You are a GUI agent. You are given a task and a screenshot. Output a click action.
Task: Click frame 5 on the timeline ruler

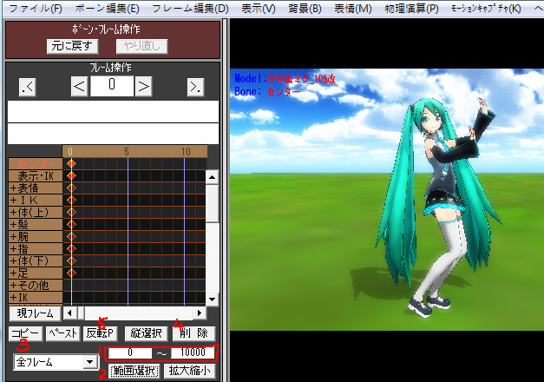[x=127, y=152]
